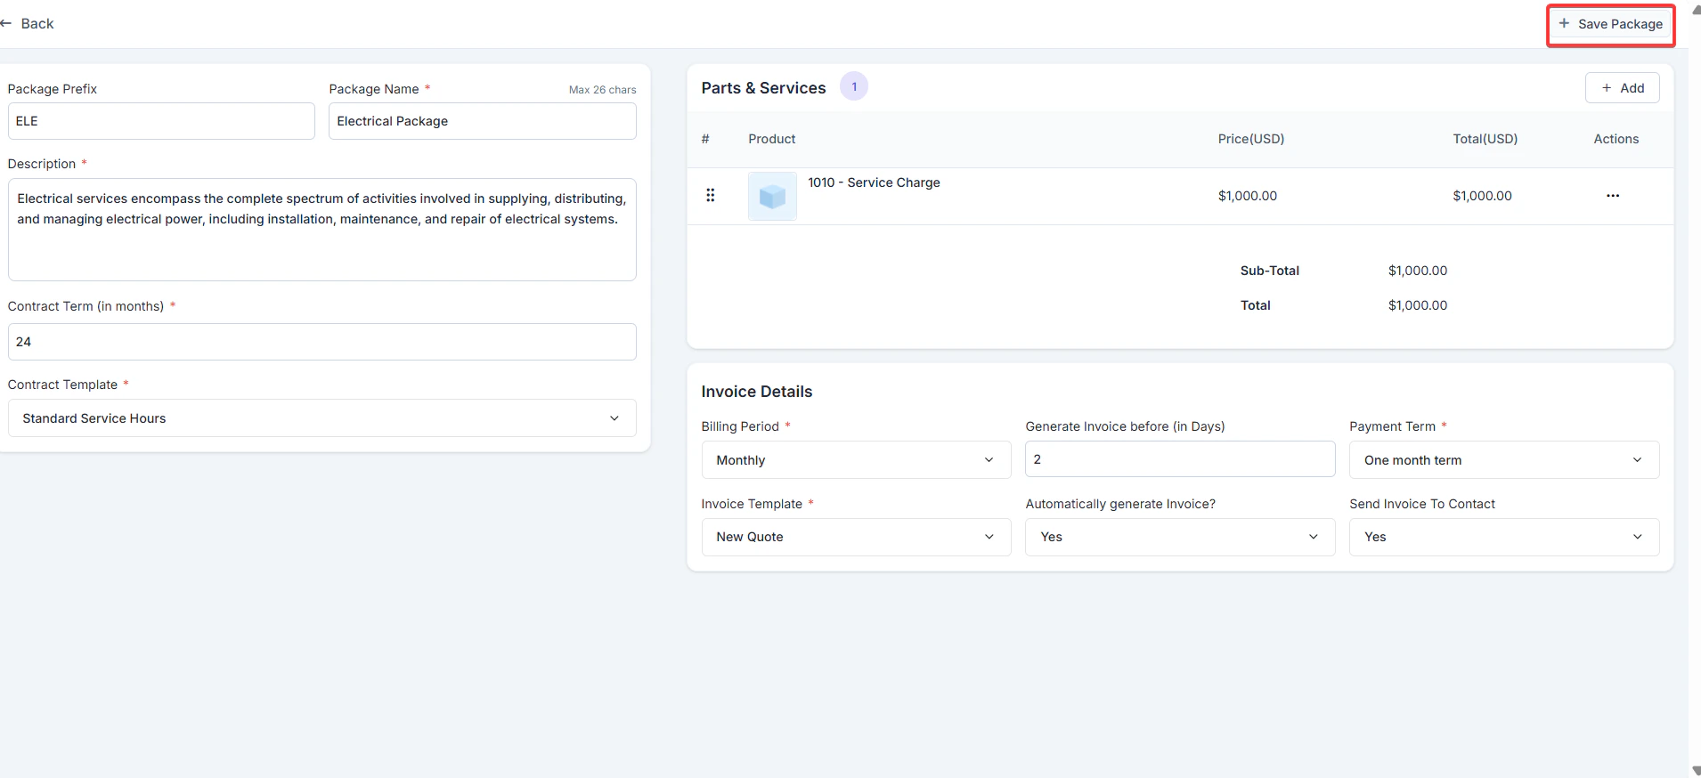The height and width of the screenshot is (778, 1701).
Task: Click the Invoice Details heading
Action: click(756, 392)
